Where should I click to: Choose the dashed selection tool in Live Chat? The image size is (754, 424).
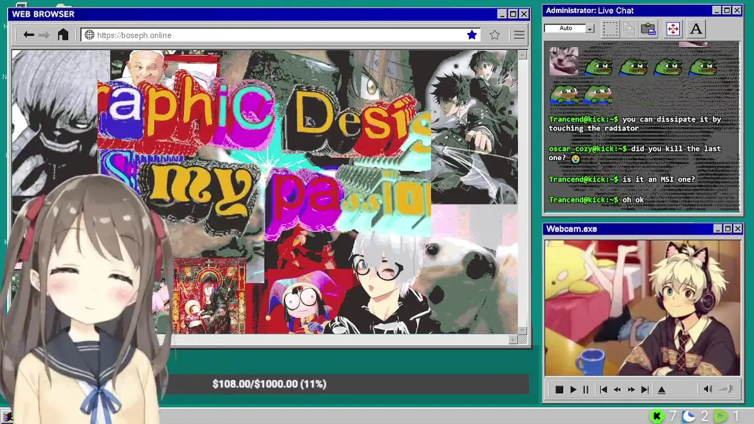(x=610, y=28)
